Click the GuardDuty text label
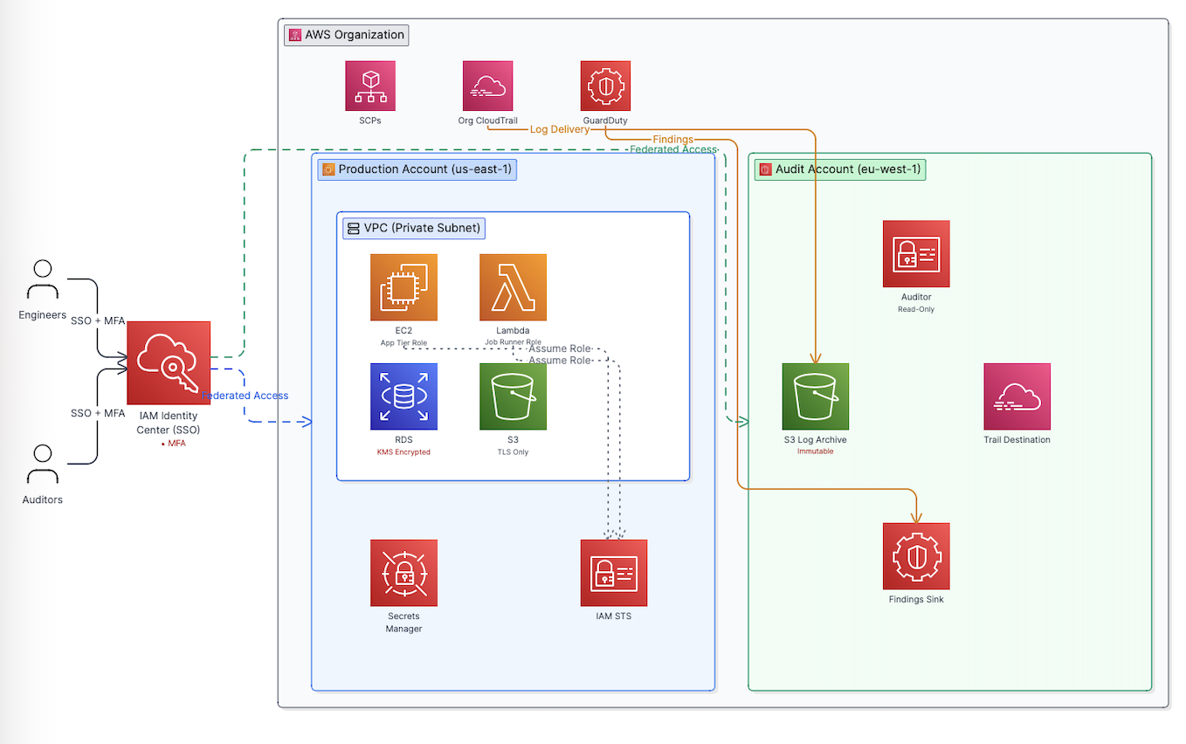 (605, 121)
